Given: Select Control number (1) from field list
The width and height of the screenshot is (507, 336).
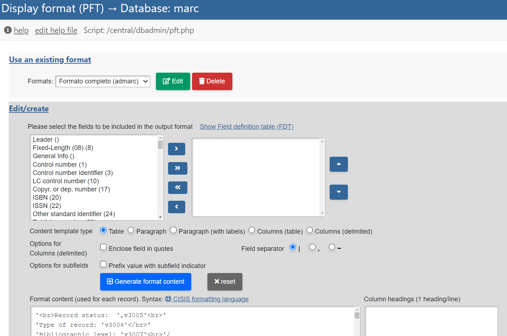Looking at the screenshot, I should [60, 165].
